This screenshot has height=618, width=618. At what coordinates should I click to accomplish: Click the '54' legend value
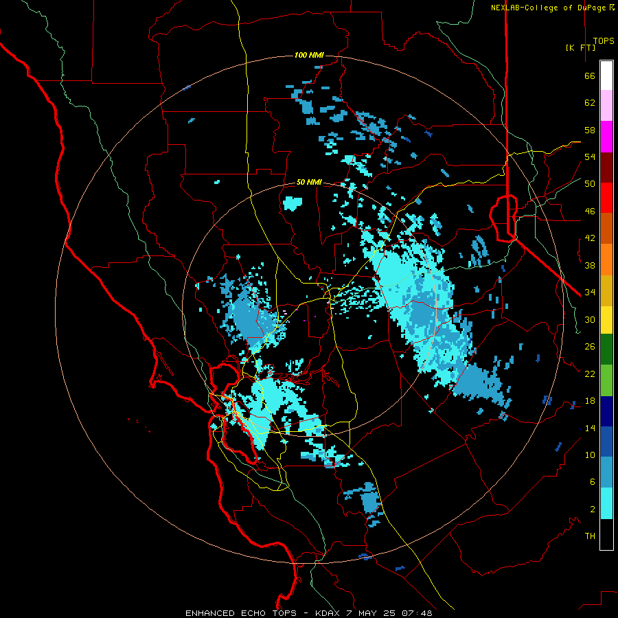[590, 157]
